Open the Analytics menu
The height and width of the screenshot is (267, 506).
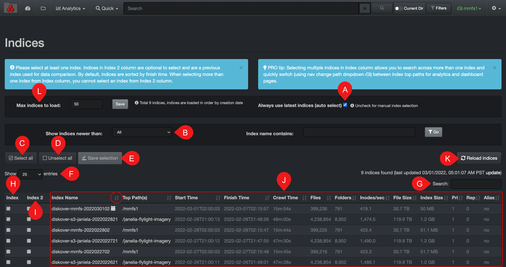click(70, 8)
